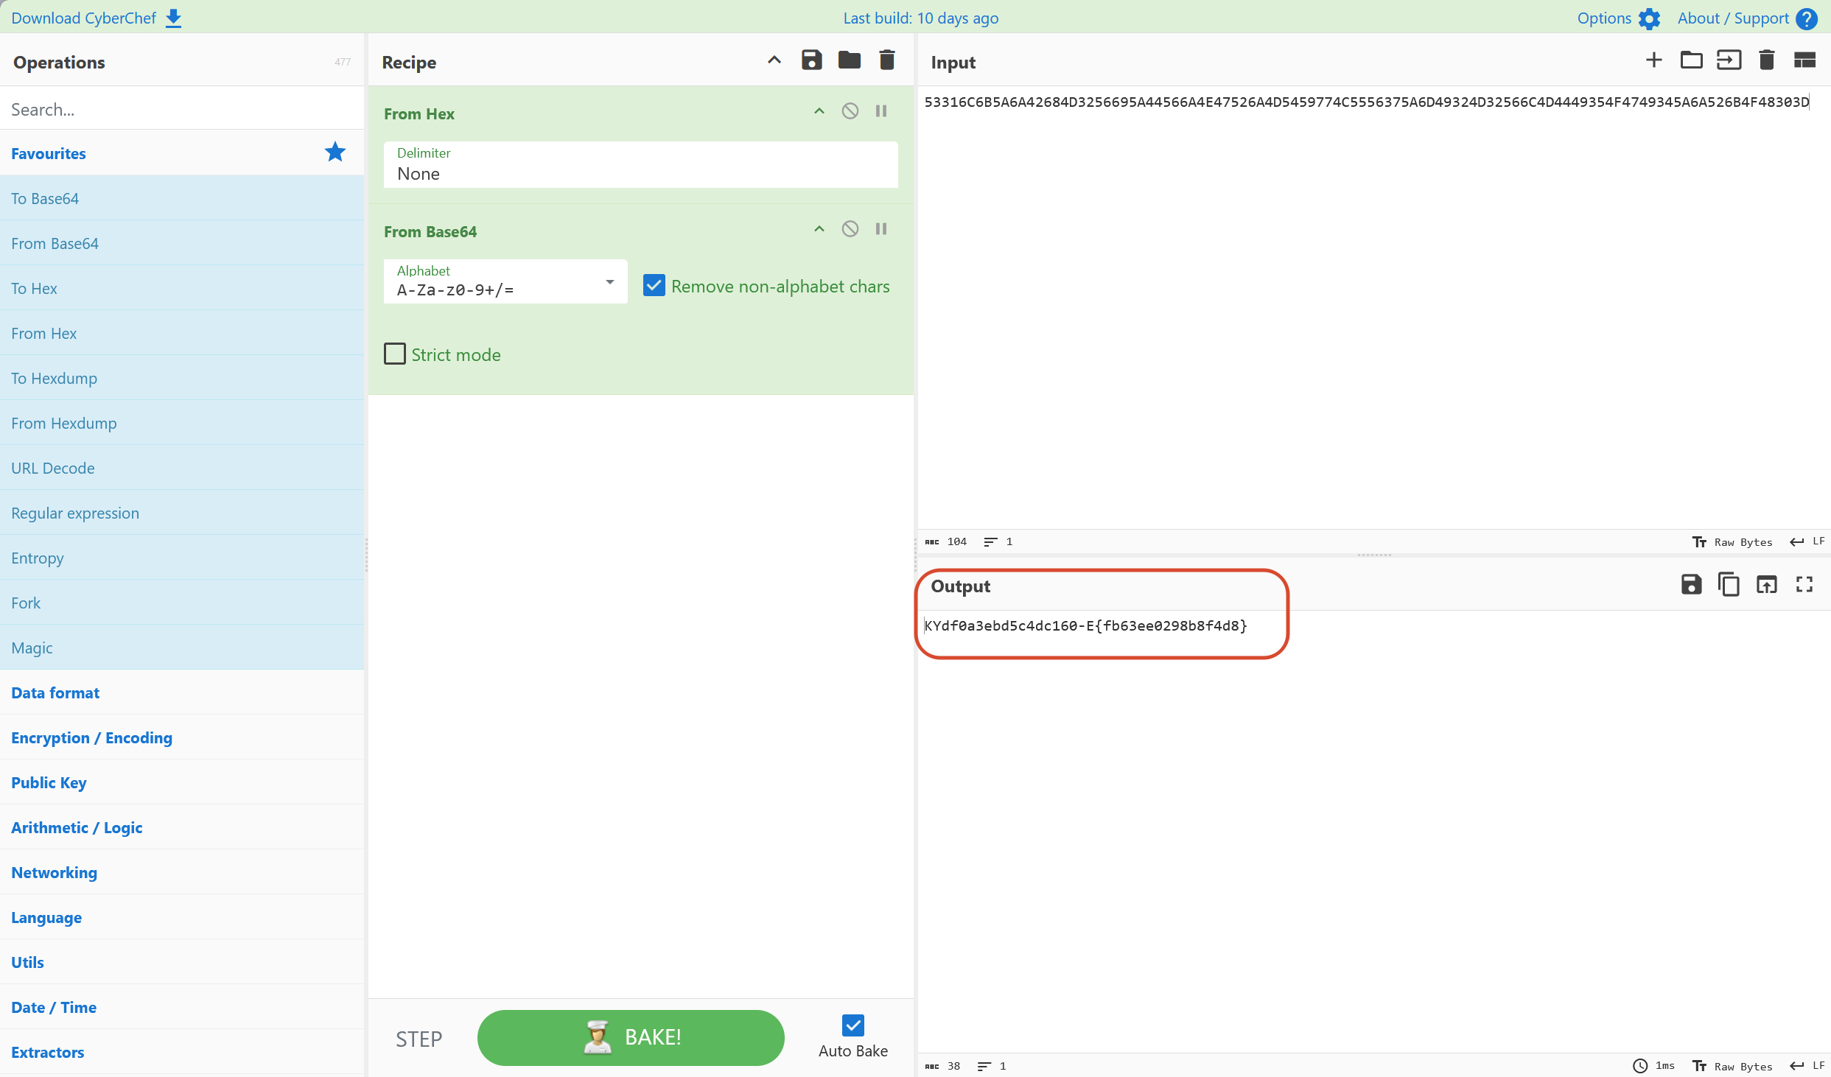Image resolution: width=1831 pixels, height=1077 pixels.
Task: Open file as input icon
Action: click(x=1729, y=60)
